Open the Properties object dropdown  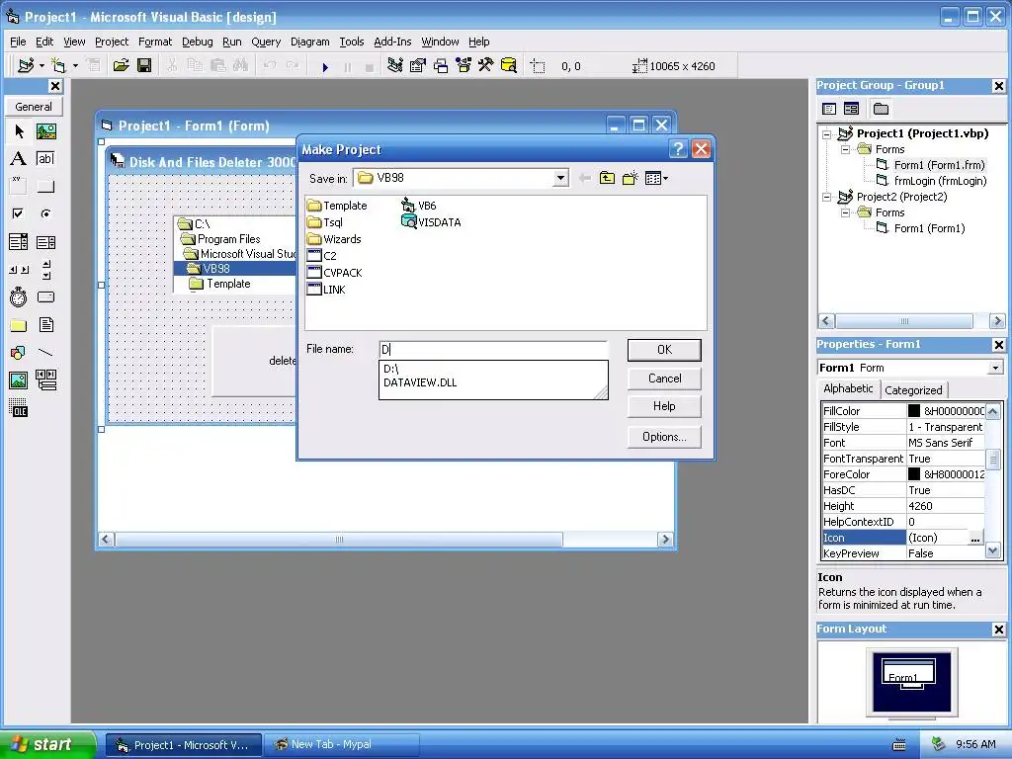pyautogui.click(x=995, y=368)
